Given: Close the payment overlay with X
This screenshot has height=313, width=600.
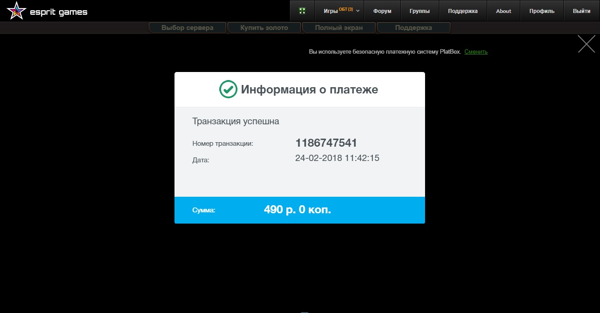Looking at the screenshot, I should coord(586,44).
